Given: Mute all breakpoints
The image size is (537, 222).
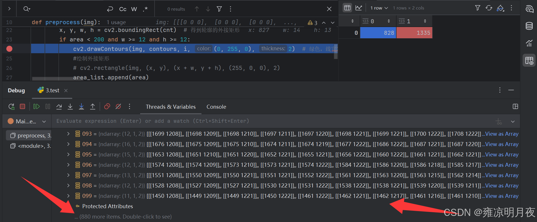Looking at the screenshot, I should [x=118, y=106].
